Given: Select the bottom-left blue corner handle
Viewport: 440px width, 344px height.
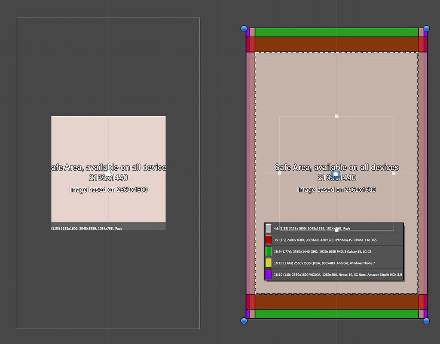Looking at the screenshot, I should (244, 320).
